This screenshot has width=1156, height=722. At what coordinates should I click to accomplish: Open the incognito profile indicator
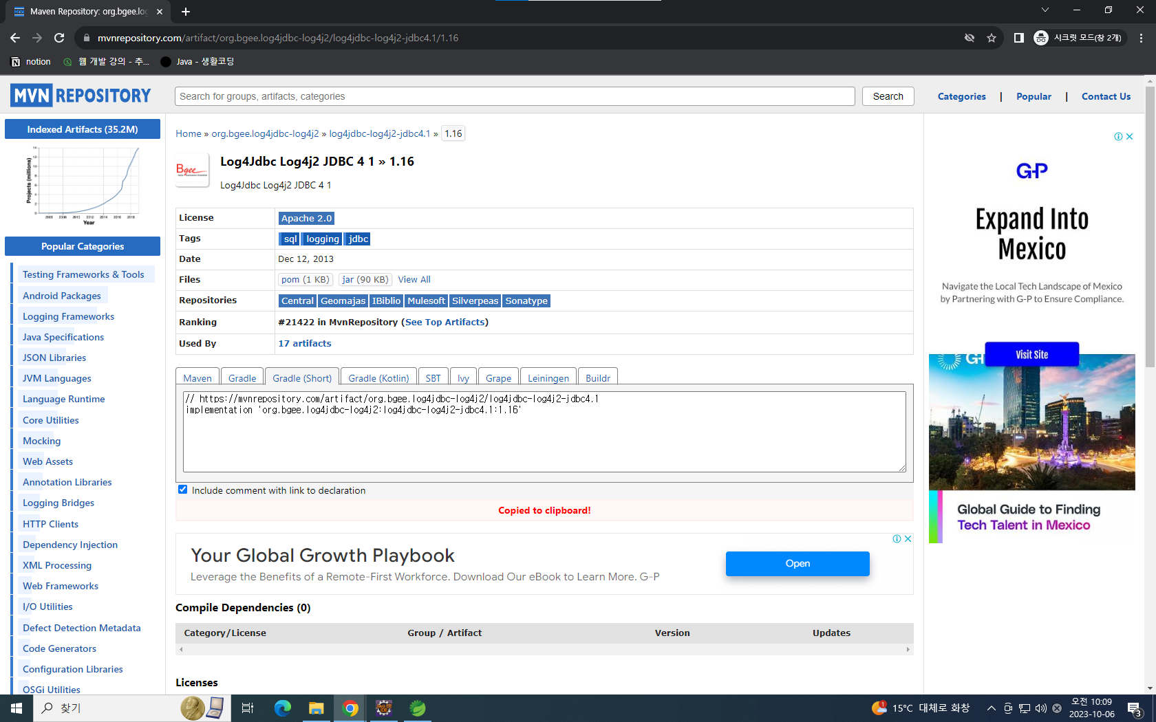tap(1078, 38)
